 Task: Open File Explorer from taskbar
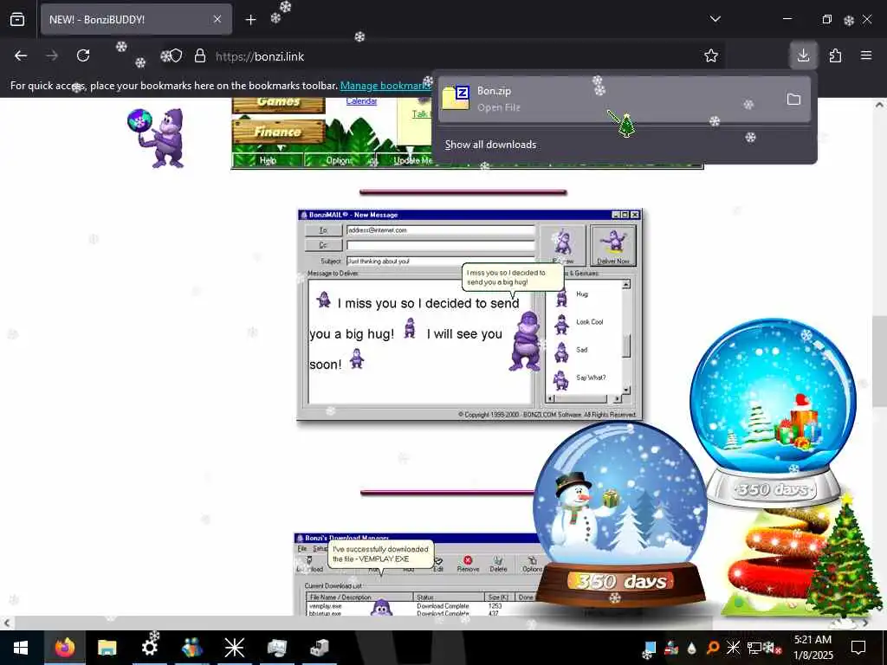click(107, 648)
